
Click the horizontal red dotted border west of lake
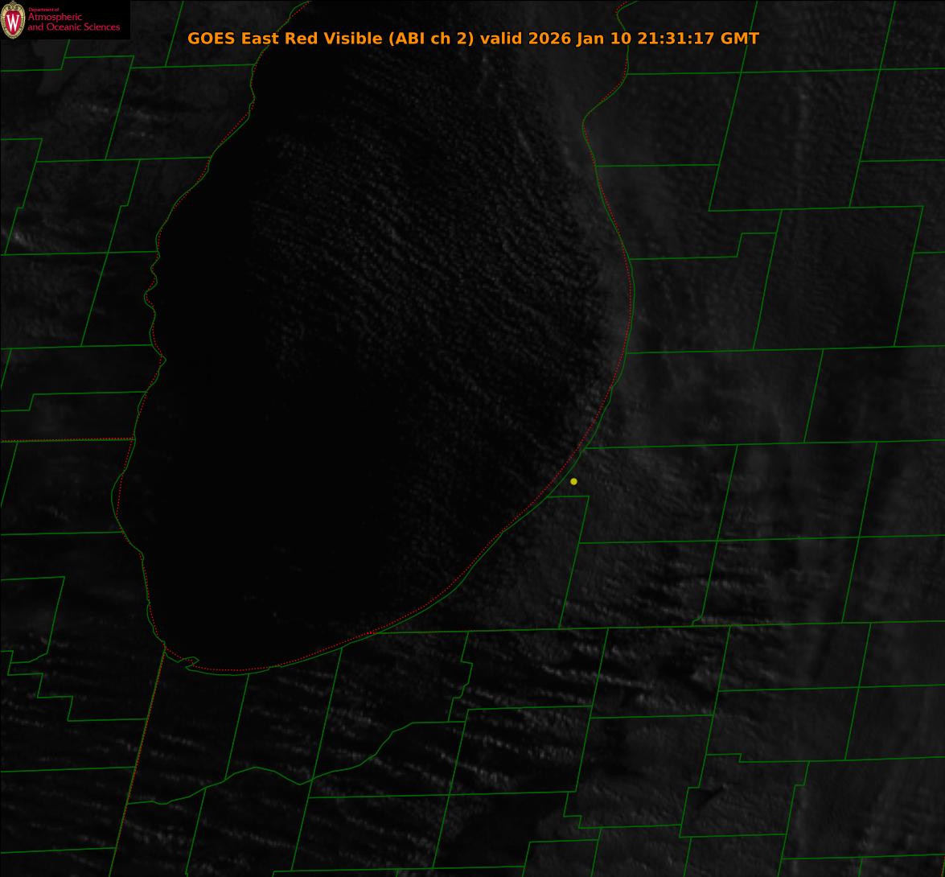tap(64, 440)
